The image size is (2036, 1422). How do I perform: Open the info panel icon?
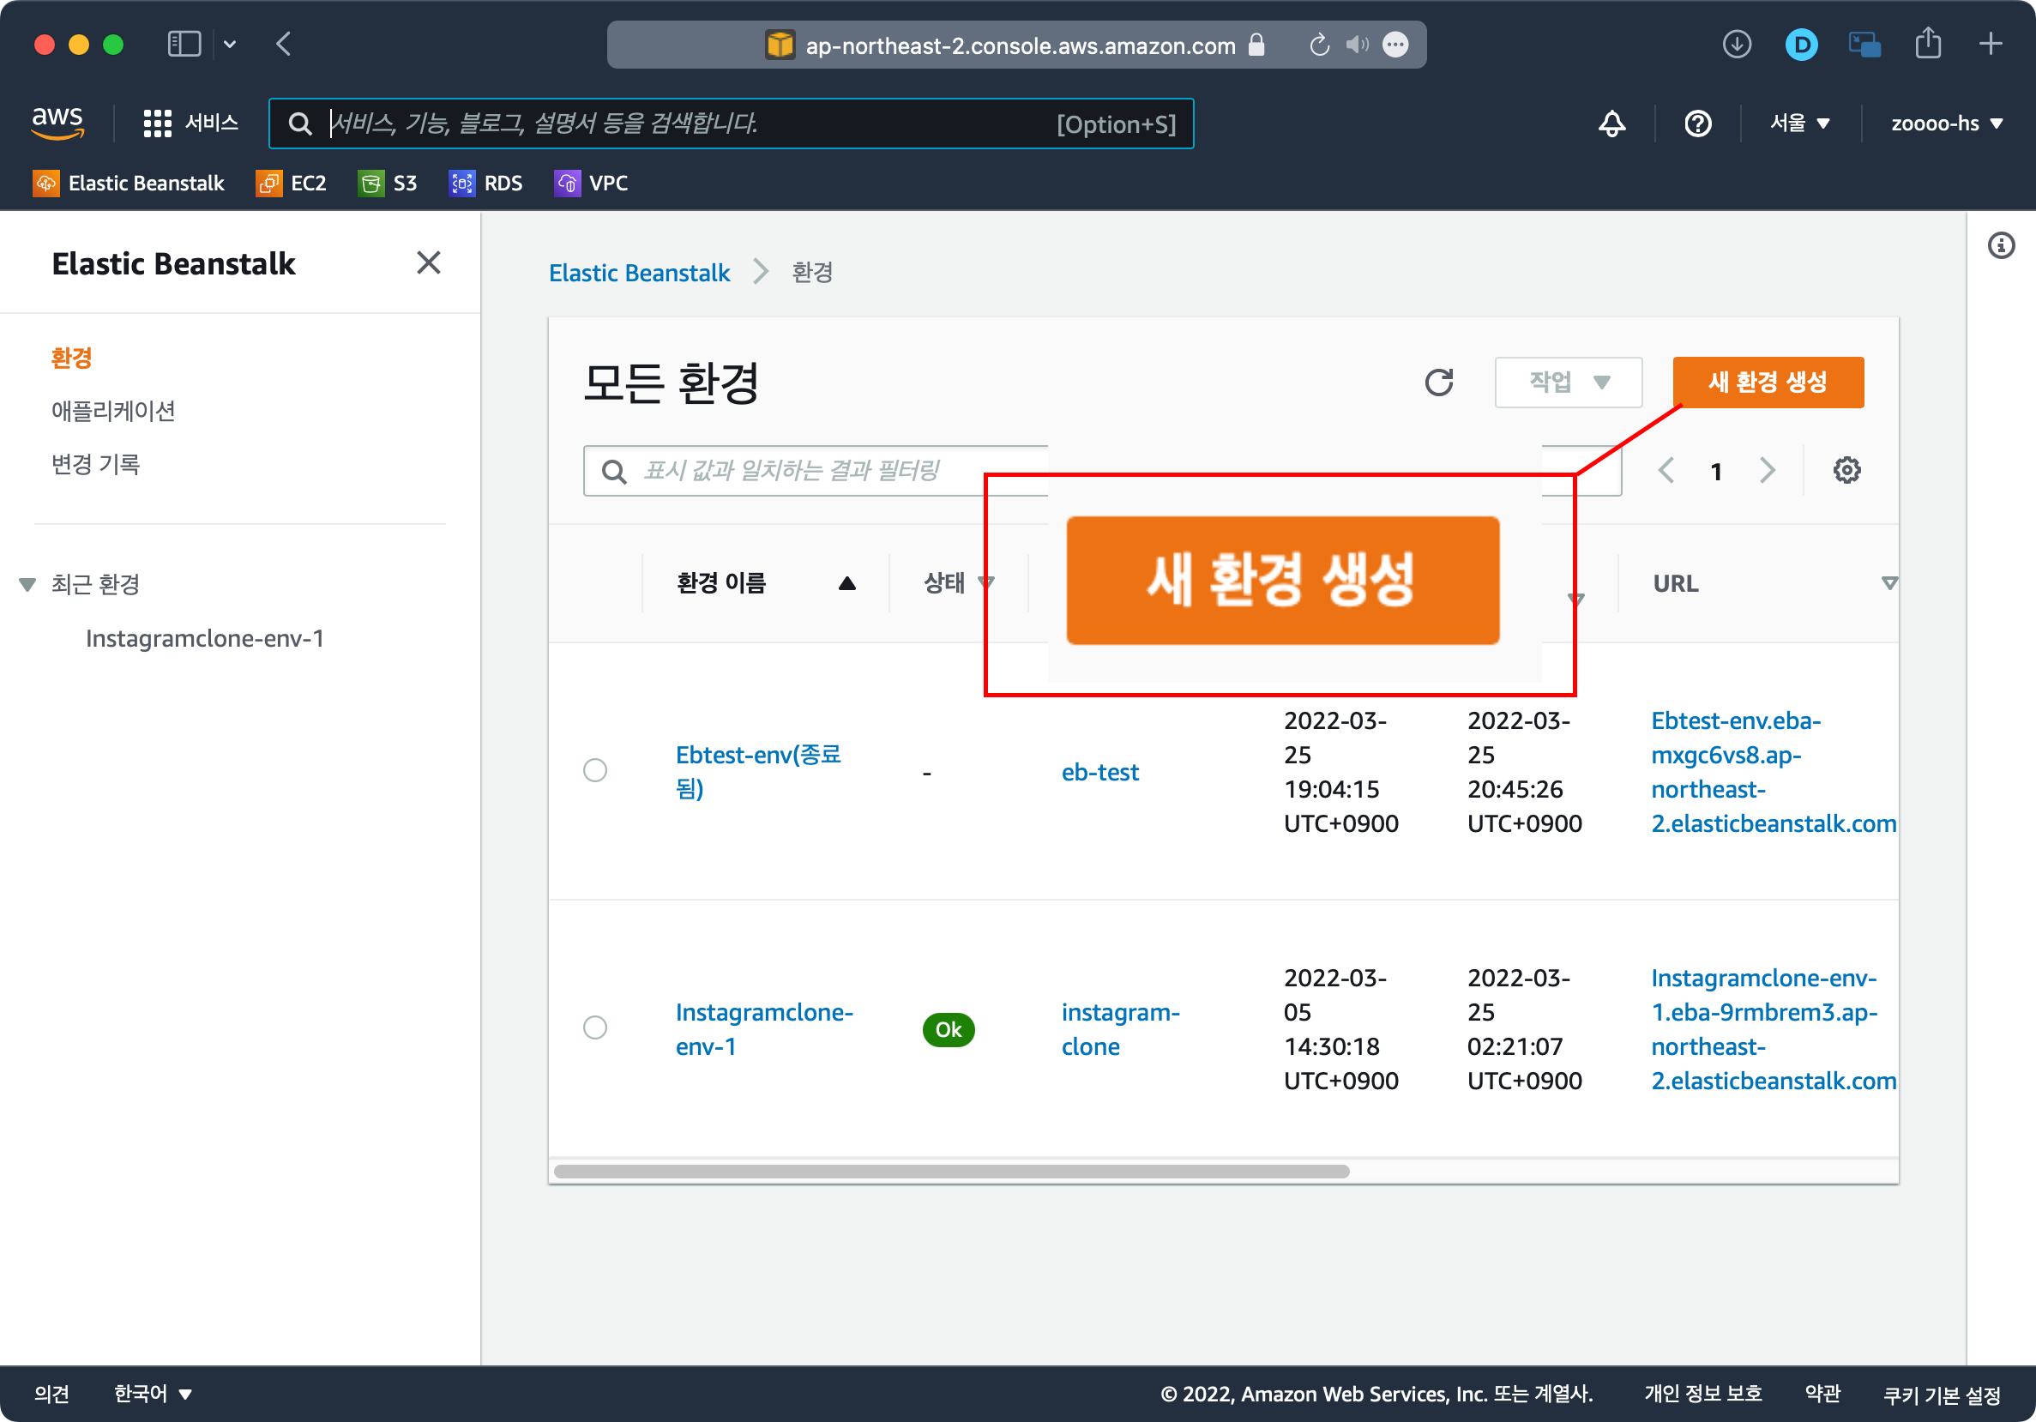point(2001,245)
